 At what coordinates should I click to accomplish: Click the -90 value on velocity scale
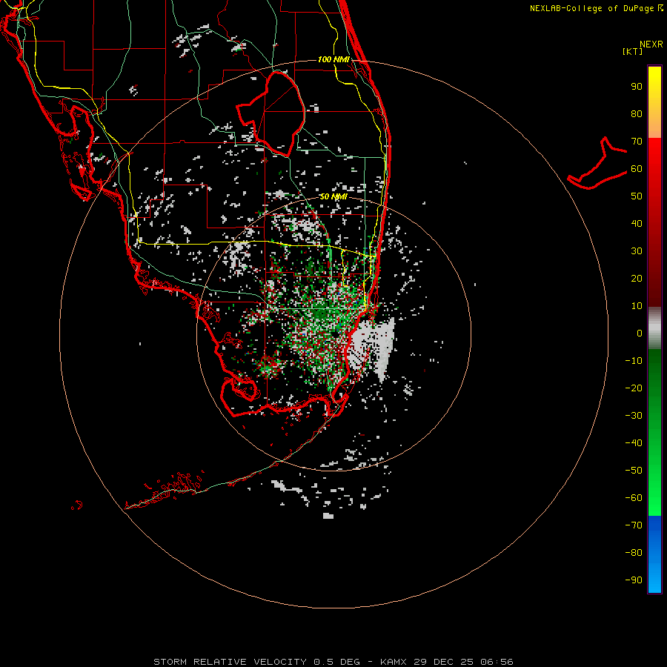pos(634,580)
